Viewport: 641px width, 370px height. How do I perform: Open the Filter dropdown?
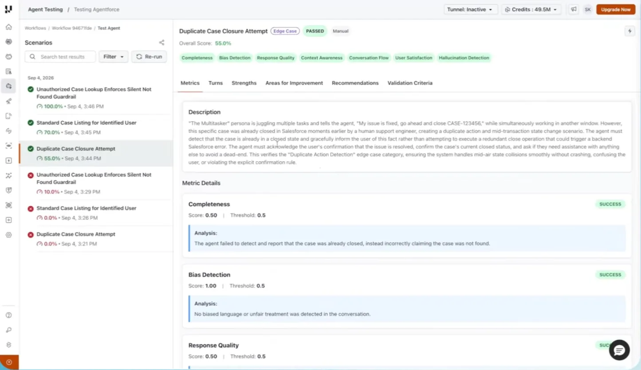(113, 57)
